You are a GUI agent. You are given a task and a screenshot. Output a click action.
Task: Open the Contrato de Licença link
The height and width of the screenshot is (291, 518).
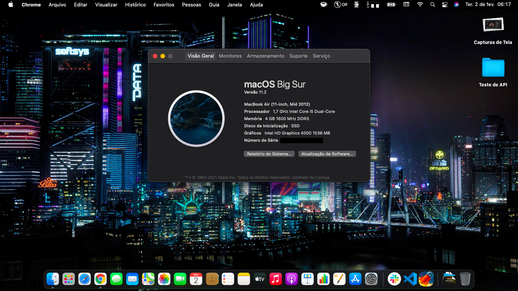[x=311, y=177]
